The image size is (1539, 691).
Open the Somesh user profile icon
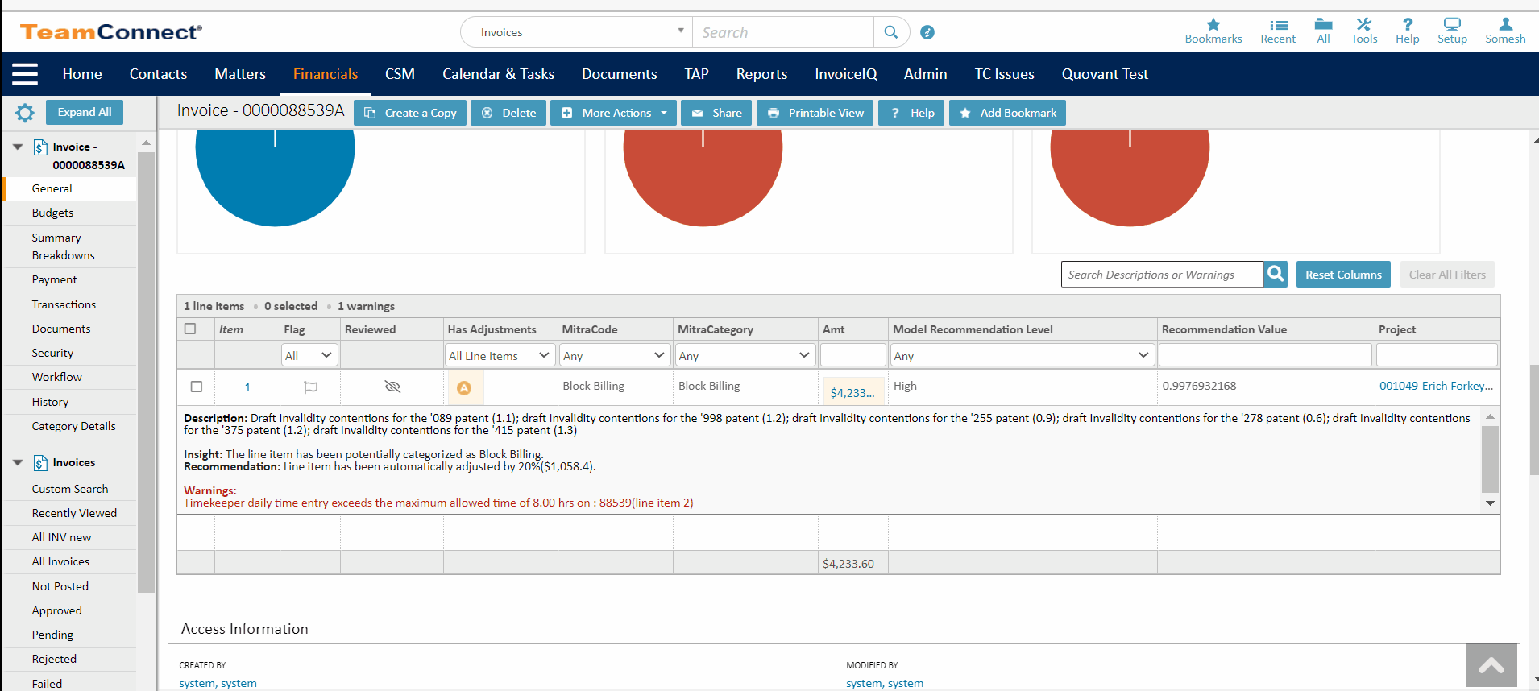(1505, 24)
